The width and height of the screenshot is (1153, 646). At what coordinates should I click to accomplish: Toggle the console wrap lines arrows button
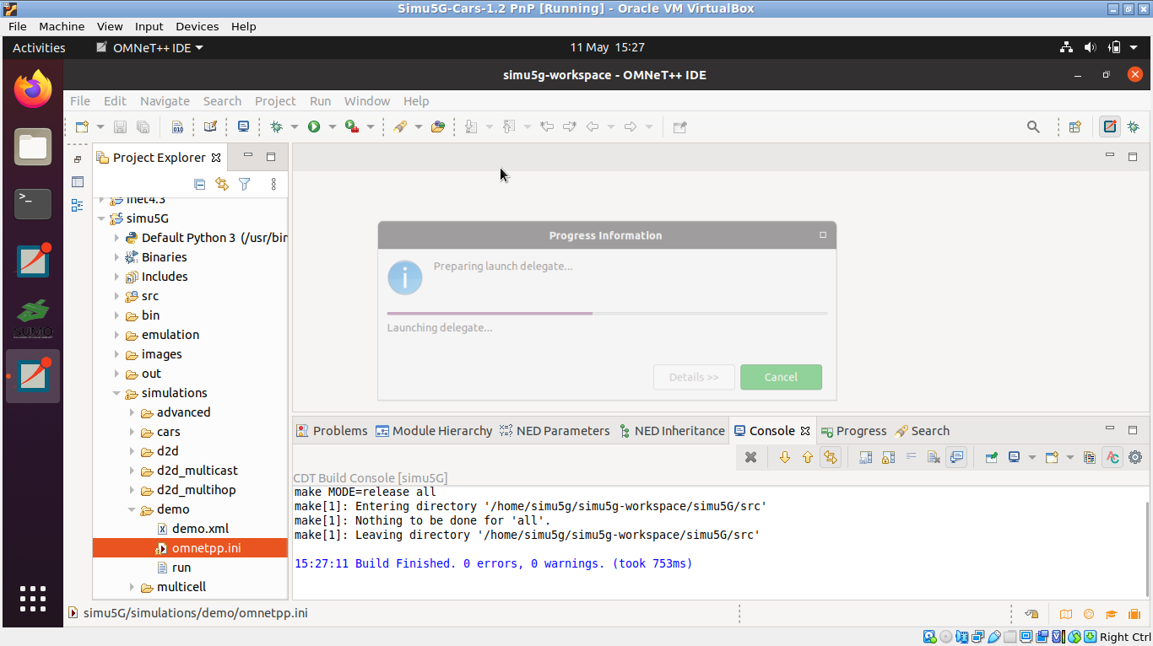point(831,457)
